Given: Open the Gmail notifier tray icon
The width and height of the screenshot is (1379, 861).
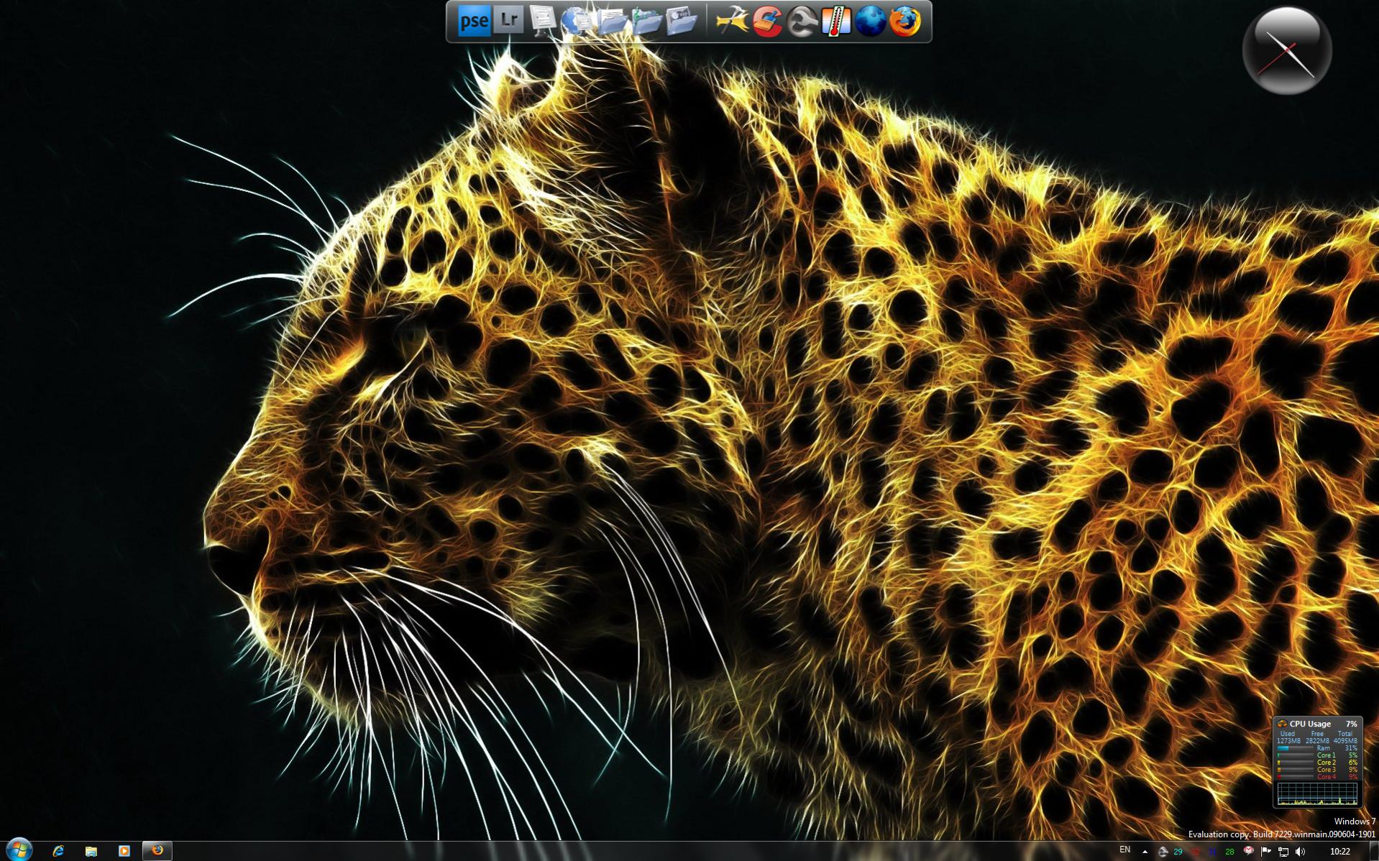Looking at the screenshot, I should point(1248,851).
